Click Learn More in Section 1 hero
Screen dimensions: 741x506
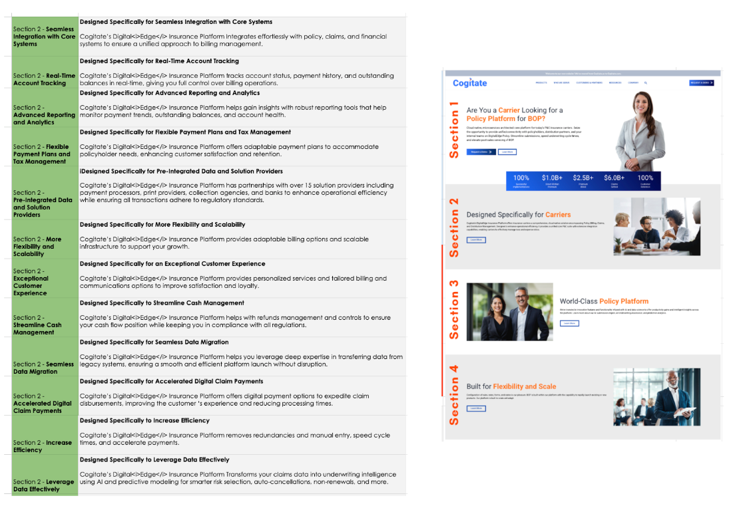[507, 152]
